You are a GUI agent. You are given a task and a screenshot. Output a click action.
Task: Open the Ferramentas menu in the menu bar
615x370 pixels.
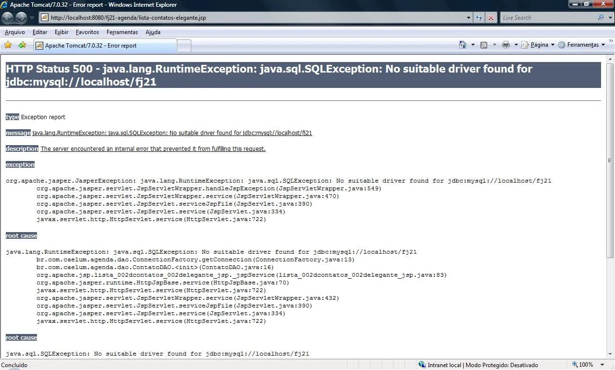click(122, 32)
